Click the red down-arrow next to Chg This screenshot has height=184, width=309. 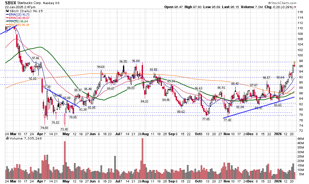[x=295, y=7]
